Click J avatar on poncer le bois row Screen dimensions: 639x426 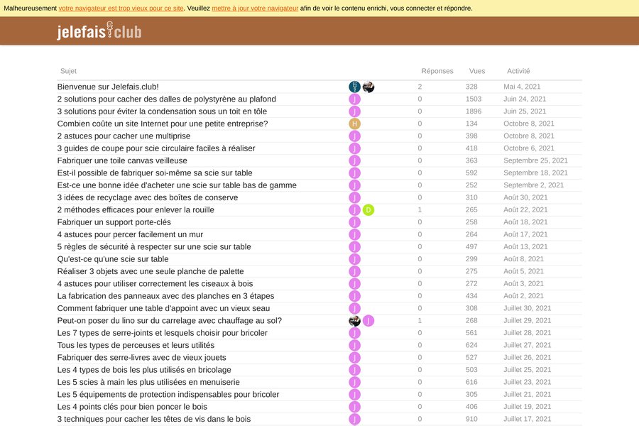coord(354,407)
